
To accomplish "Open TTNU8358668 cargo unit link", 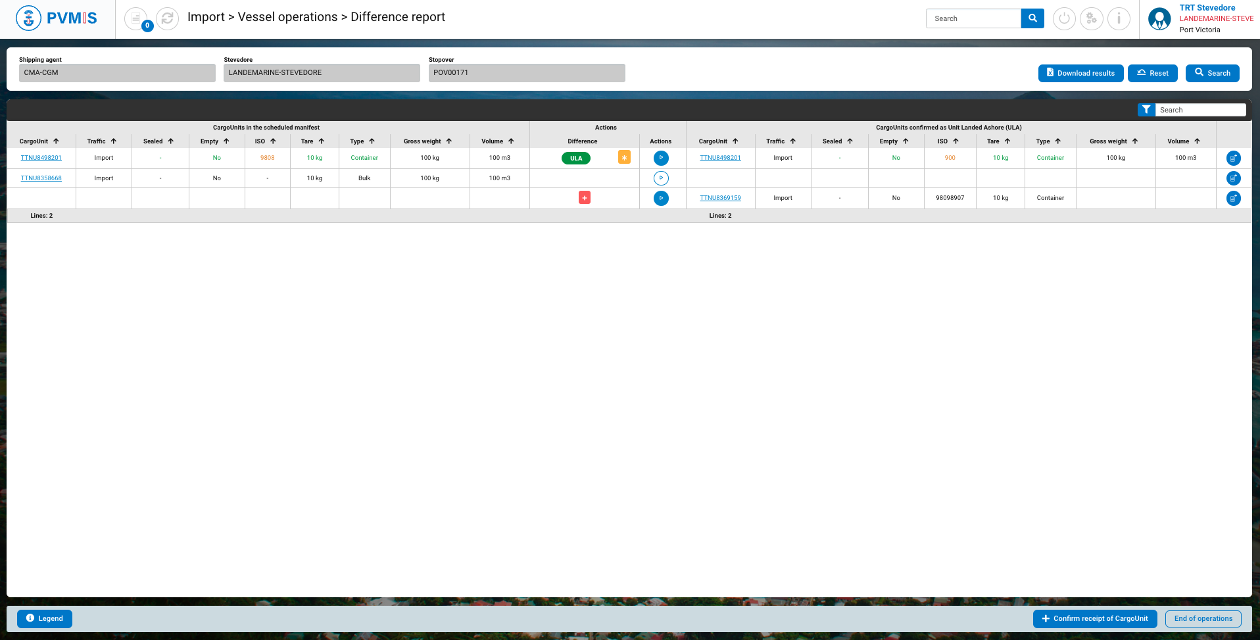I will (41, 178).
